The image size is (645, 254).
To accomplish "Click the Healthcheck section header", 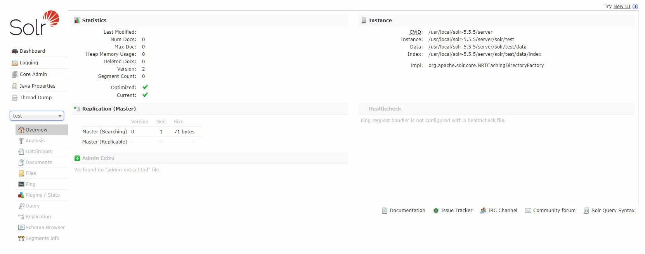I will 496,109.
